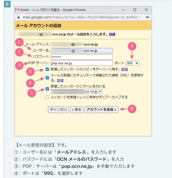The height and width of the screenshot is (178, 172).
Task: Click the blue step number 6 badge
Action: (x=7, y=5)
